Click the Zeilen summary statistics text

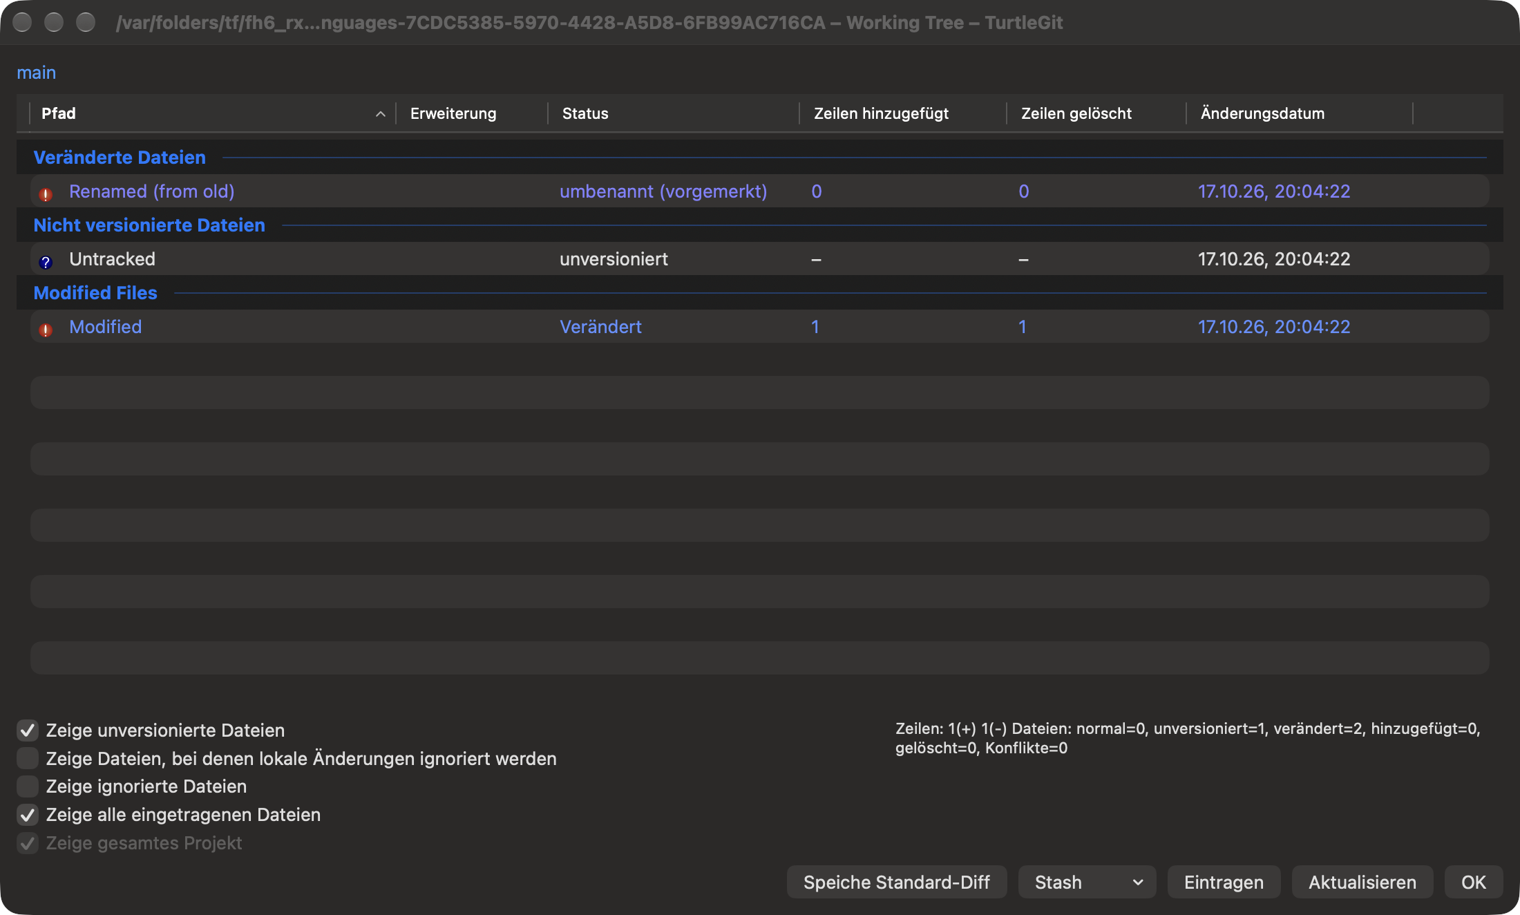pos(1188,738)
